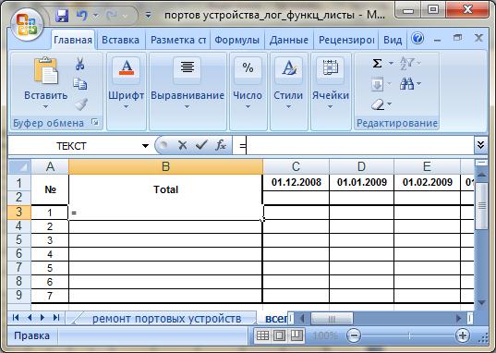Open the Office Button menu
The width and height of the screenshot is (496, 353).
coord(27,25)
